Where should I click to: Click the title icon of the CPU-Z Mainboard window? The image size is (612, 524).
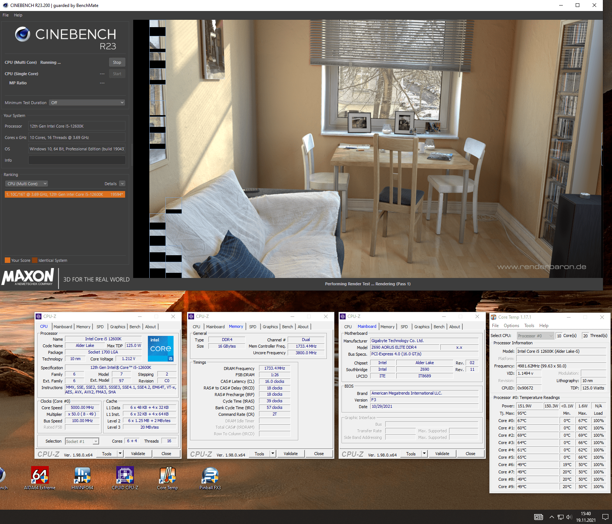[x=343, y=316]
